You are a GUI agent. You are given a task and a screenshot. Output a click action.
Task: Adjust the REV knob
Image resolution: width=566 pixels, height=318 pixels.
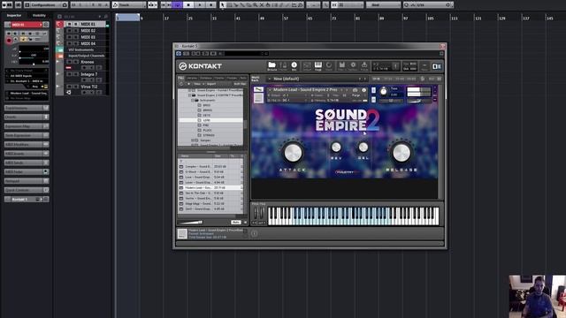point(336,147)
